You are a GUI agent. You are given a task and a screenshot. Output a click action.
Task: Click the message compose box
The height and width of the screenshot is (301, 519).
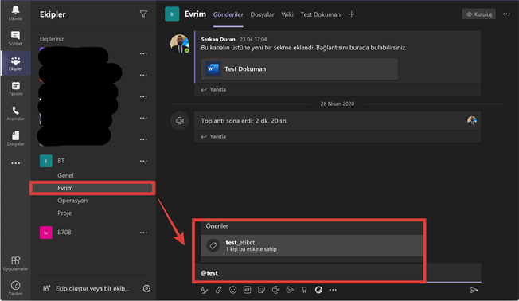pos(338,273)
